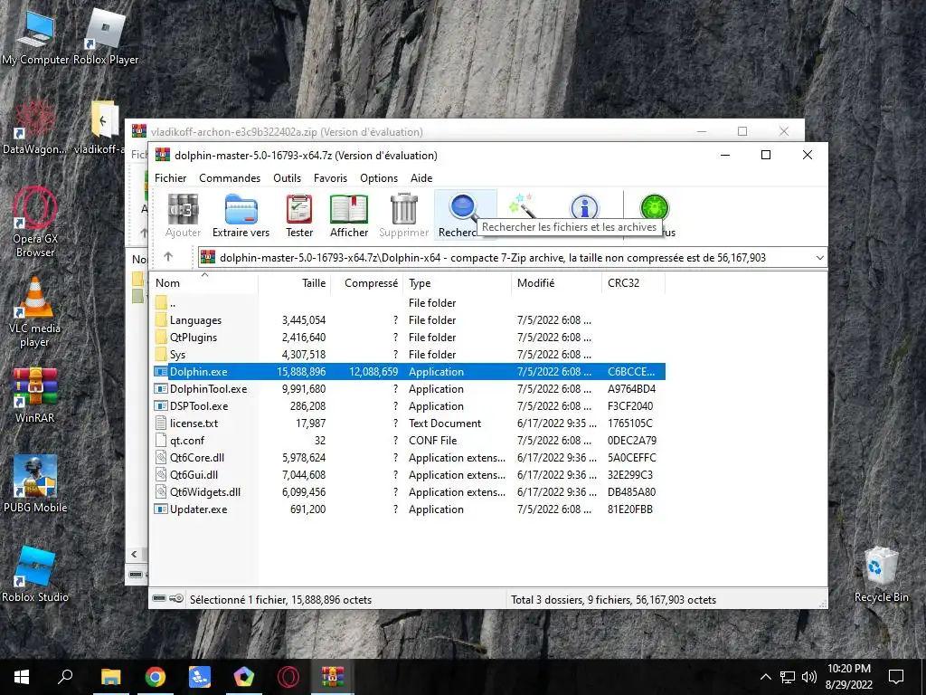Select the parent folder '..' row
The height and width of the screenshot is (695, 926).
408,302
